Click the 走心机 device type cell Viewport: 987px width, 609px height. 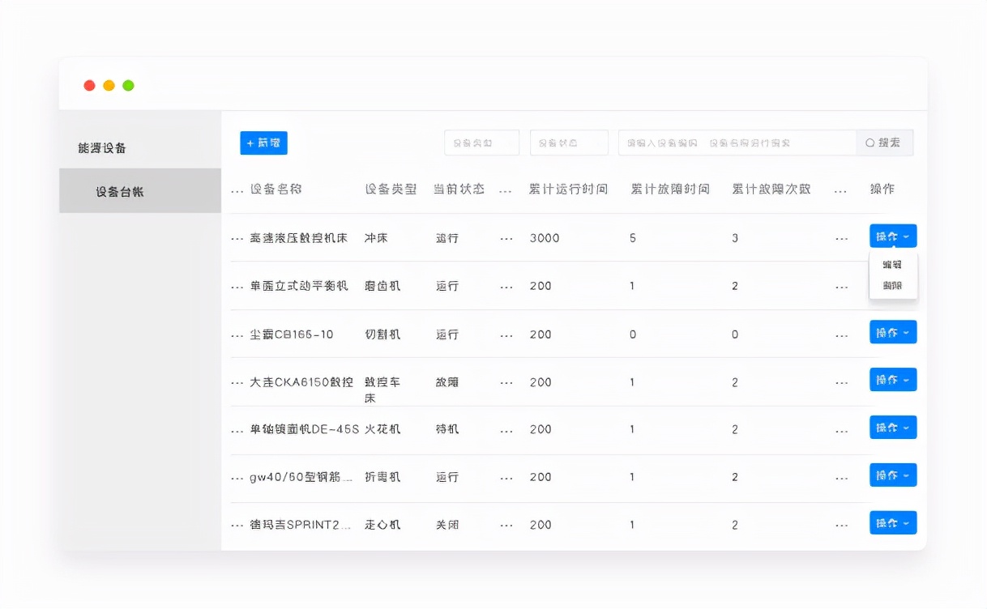click(382, 525)
